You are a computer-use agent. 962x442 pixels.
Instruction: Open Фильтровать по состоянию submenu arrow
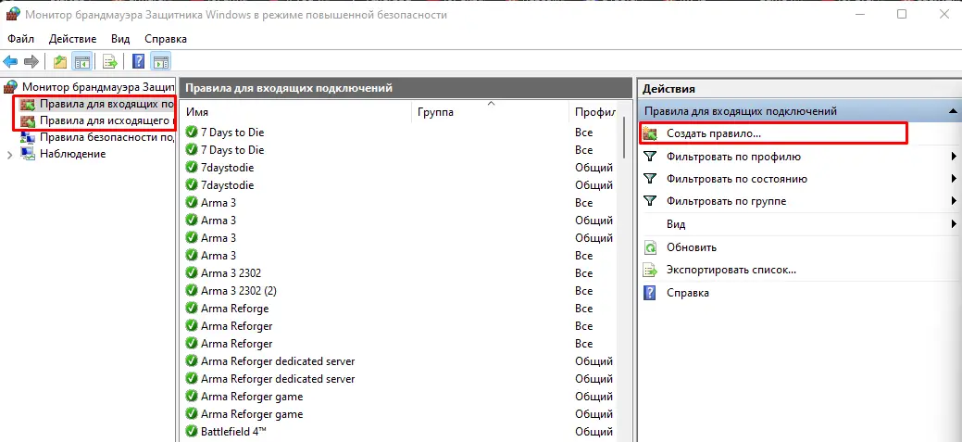point(954,179)
